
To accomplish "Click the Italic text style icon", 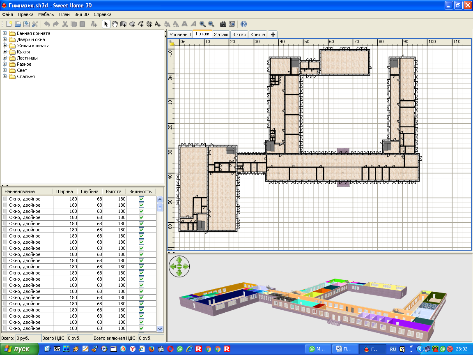I will 193,24.
